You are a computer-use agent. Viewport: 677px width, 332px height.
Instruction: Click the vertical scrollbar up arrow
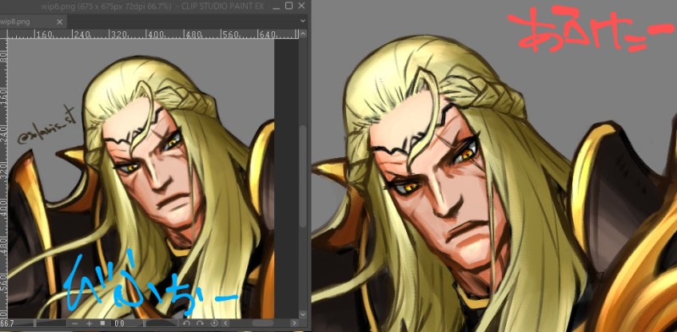click(x=303, y=34)
